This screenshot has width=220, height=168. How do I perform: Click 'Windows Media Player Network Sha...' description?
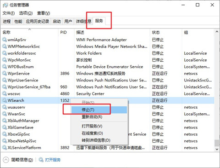click(x=112, y=46)
